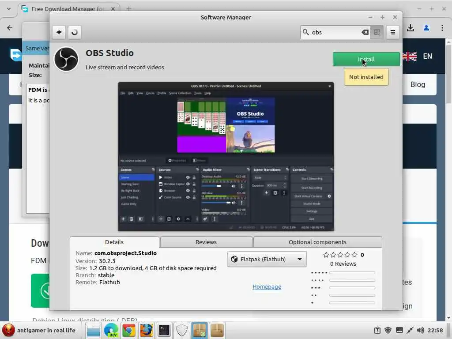Open the OBS Studio Homepage link

tap(267, 286)
